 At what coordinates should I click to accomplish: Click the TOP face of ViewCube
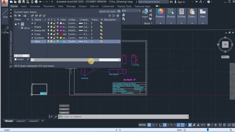(x=225, y=45)
